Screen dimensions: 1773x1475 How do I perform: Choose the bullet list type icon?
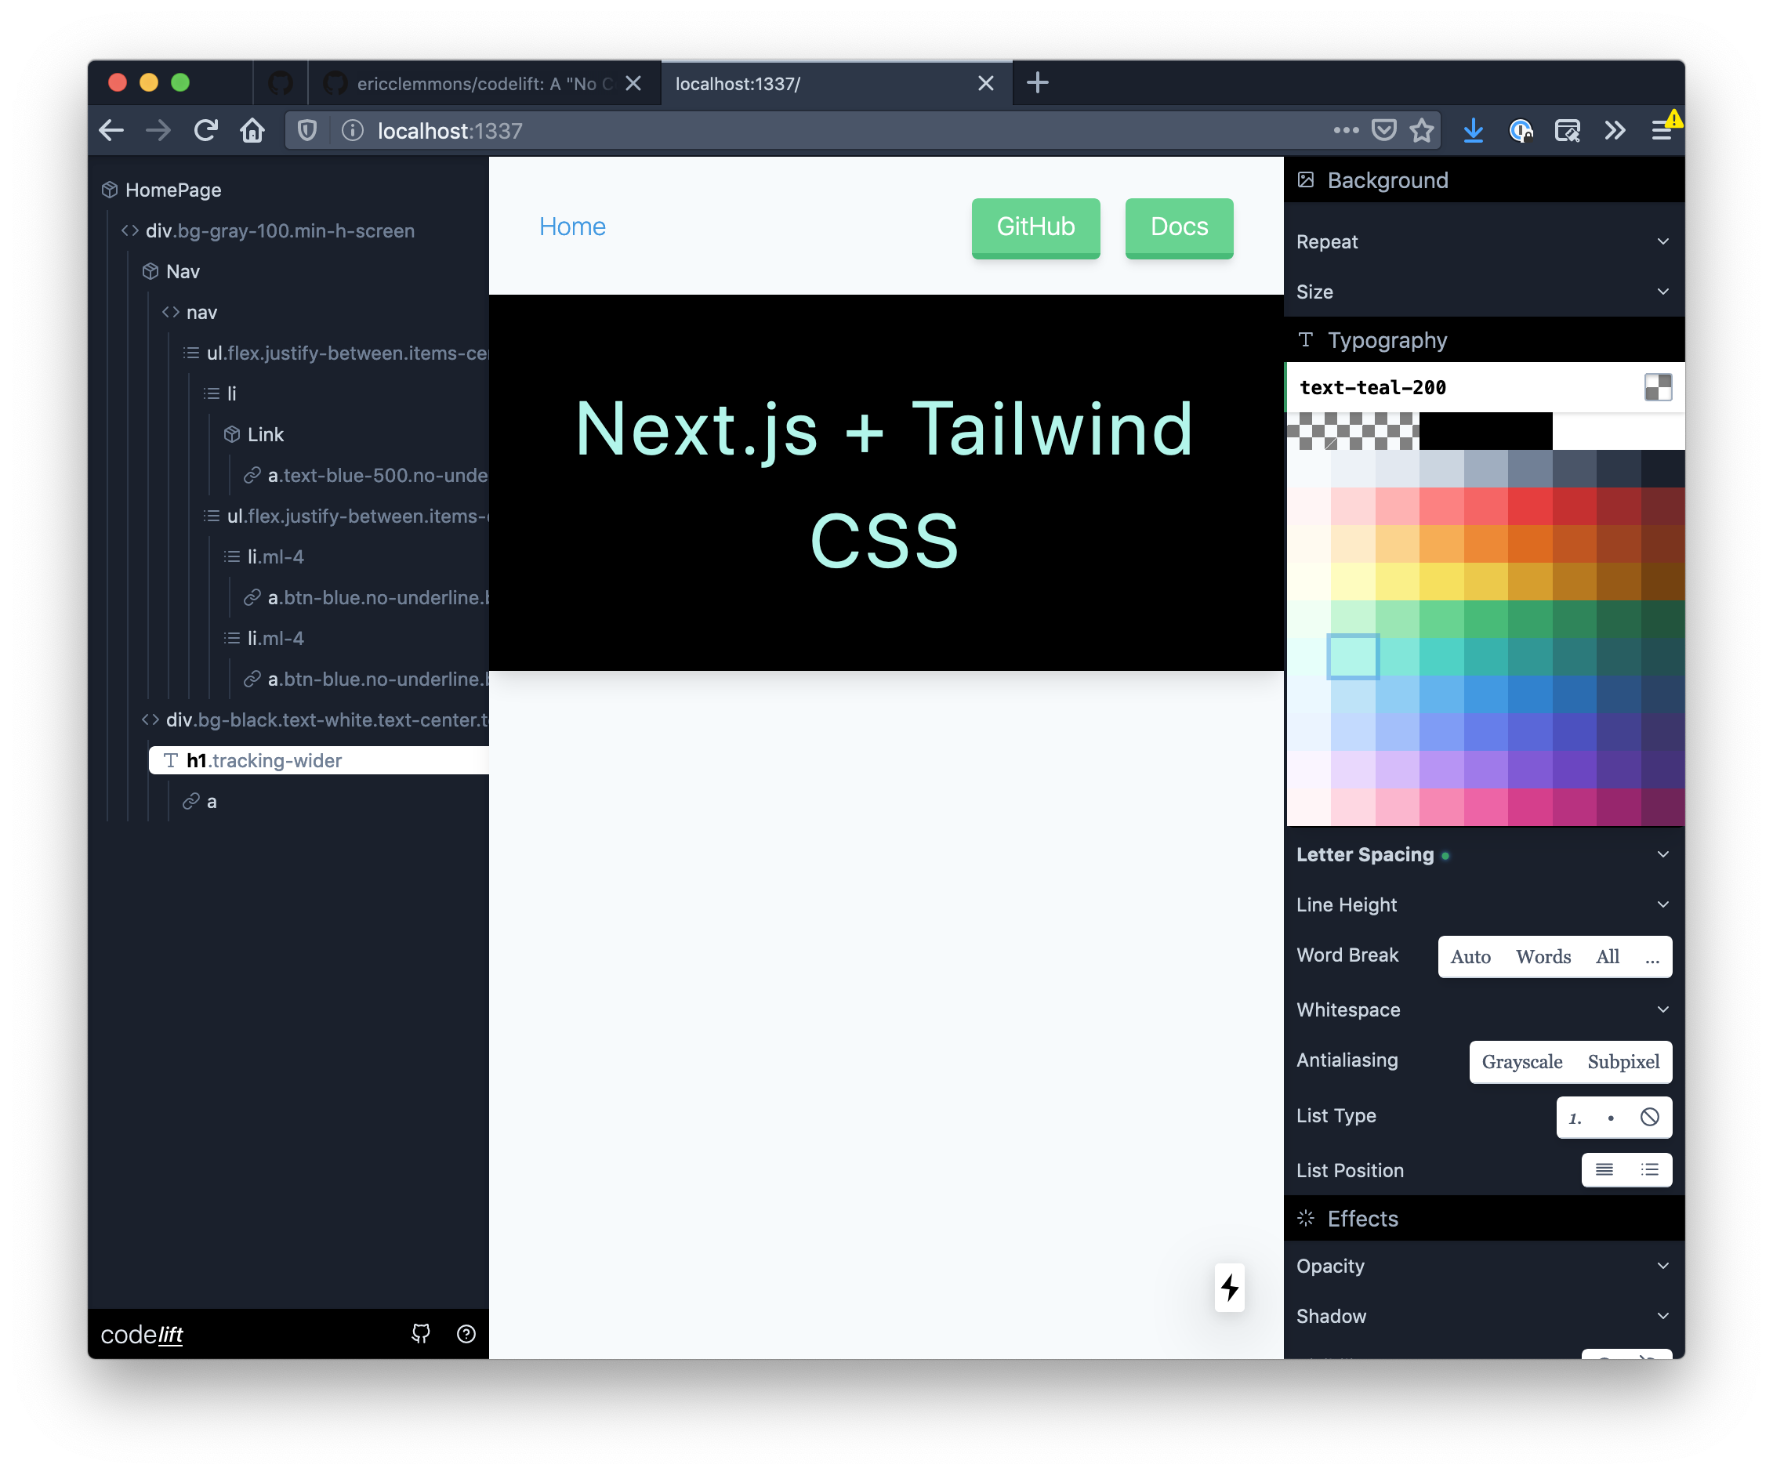(1611, 1117)
